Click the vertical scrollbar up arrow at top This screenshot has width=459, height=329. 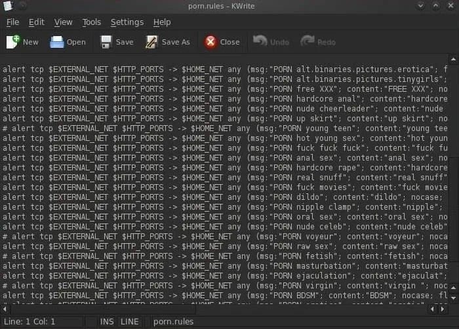[x=454, y=60]
